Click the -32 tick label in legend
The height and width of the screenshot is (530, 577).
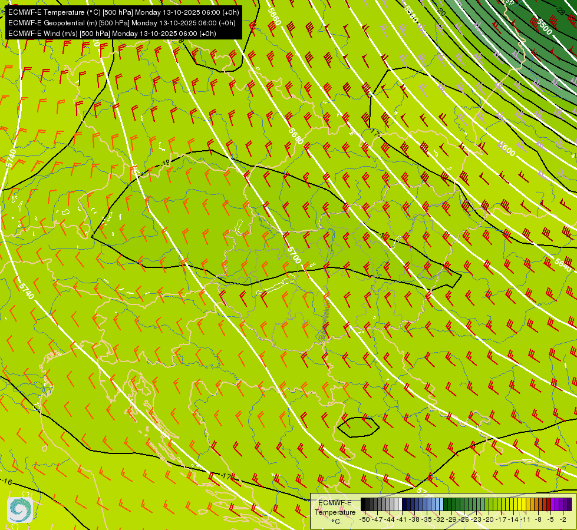point(439,519)
